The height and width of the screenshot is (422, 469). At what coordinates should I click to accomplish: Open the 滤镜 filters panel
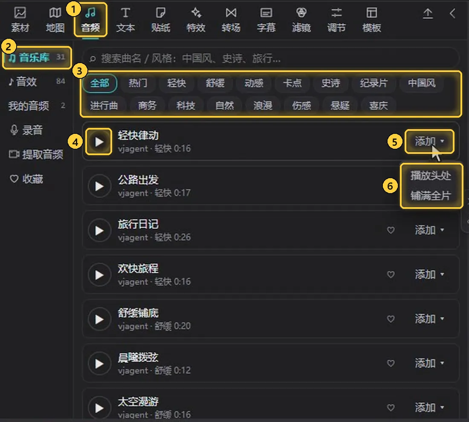point(301,20)
